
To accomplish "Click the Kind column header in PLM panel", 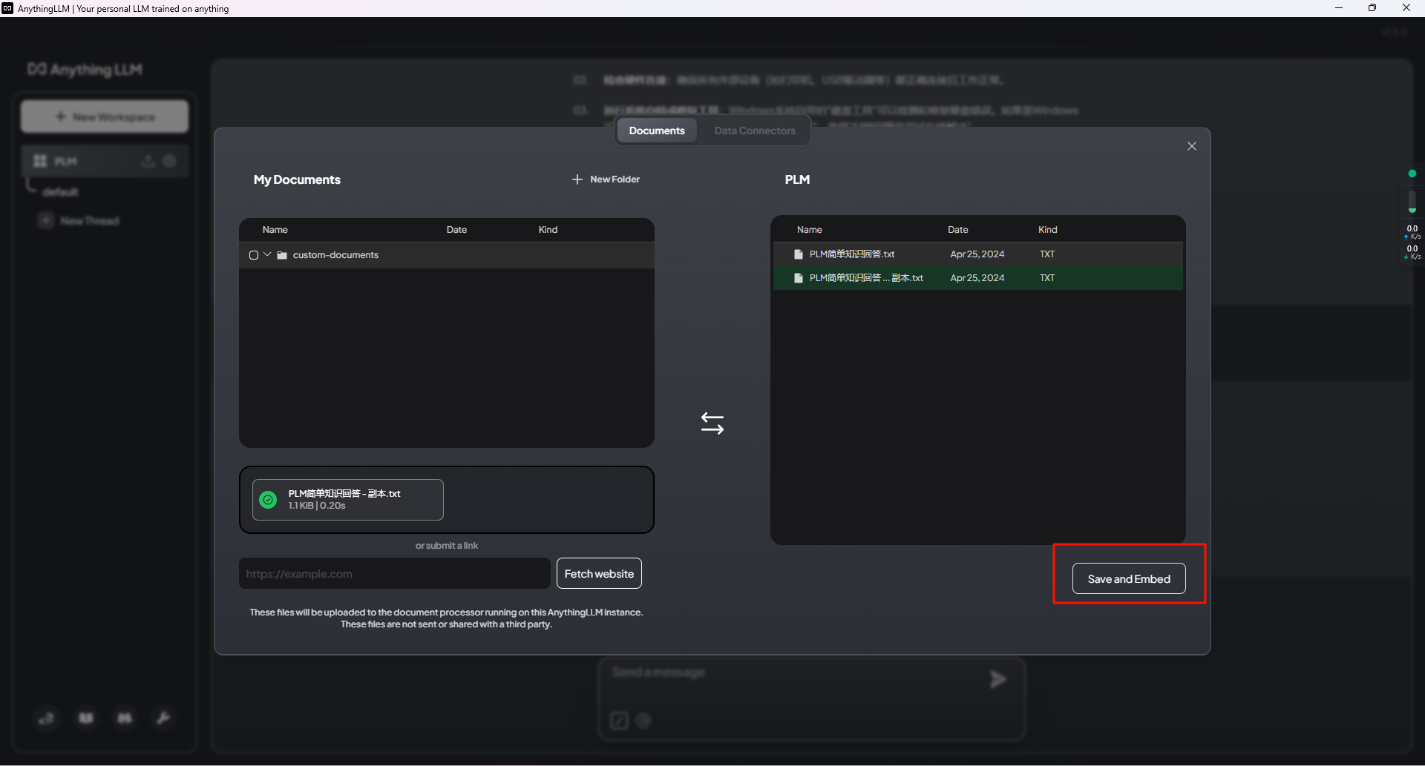I will pyautogui.click(x=1047, y=230).
